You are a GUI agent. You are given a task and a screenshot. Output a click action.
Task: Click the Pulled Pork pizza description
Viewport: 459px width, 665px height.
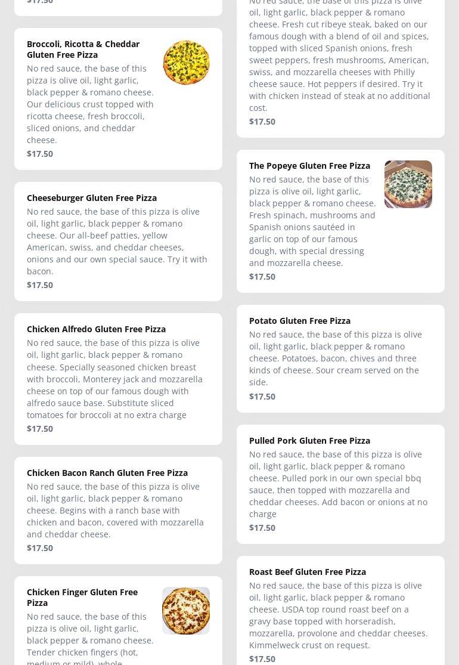click(x=338, y=484)
